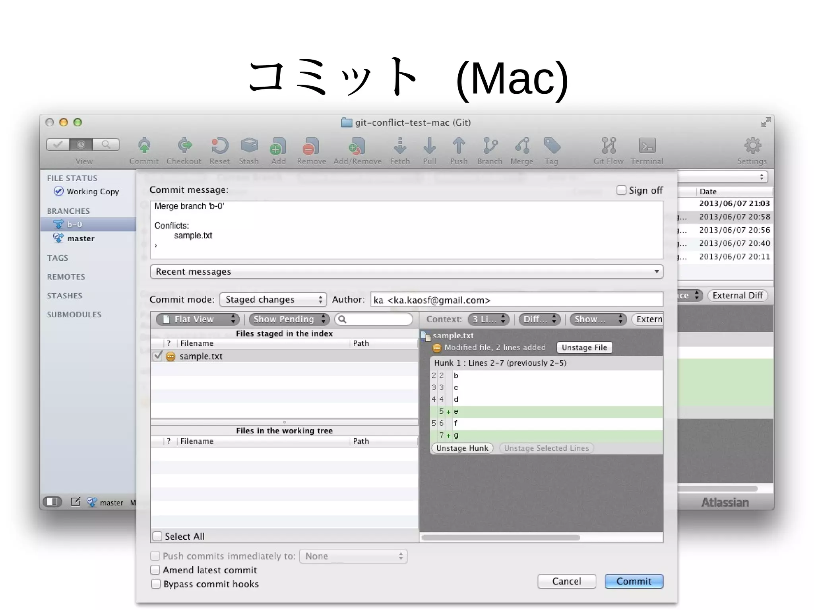Click the Branch toolbar icon
Screen dimensions: 814x610
point(490,146)
